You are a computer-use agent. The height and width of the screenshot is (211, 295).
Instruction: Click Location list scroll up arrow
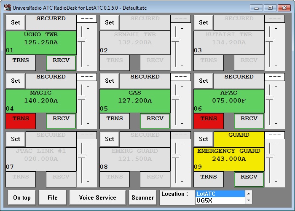tap(249, 194)
